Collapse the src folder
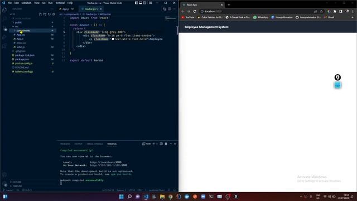 click(x=32, y=26)
